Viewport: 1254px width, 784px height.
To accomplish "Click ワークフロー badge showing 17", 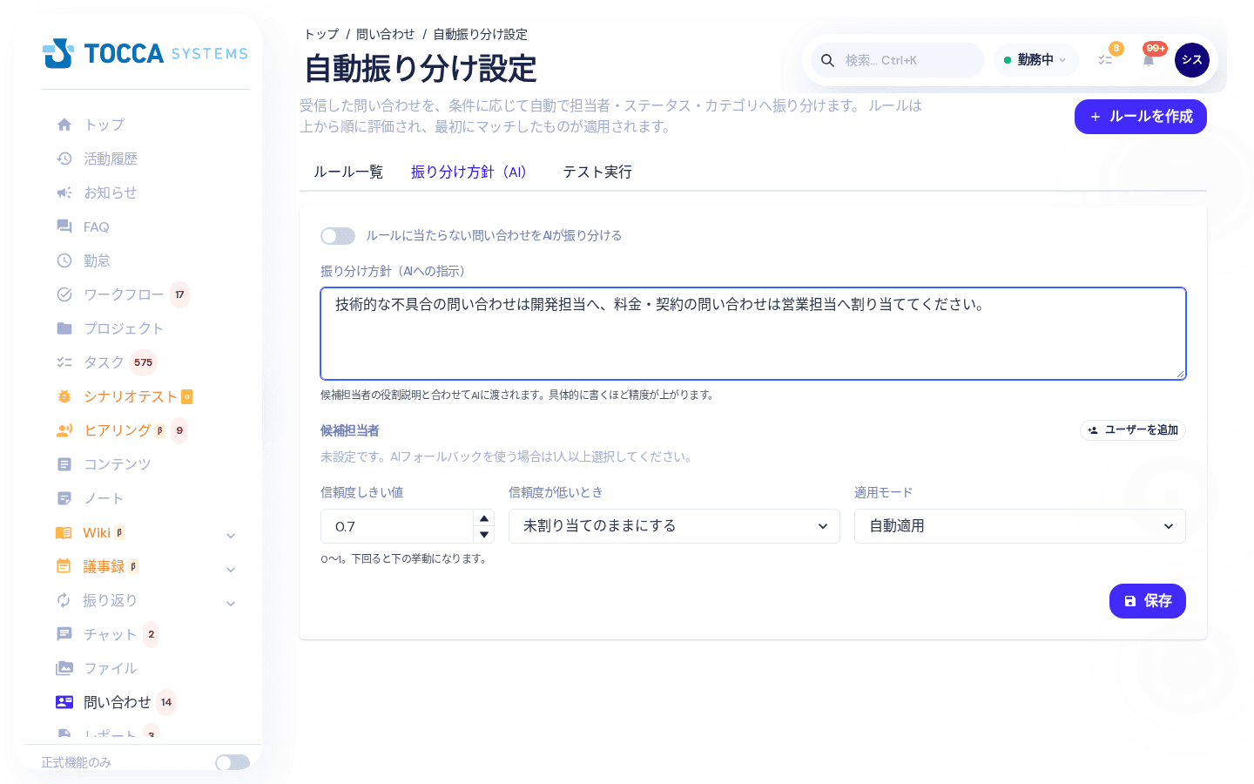I will coord(179,294).
